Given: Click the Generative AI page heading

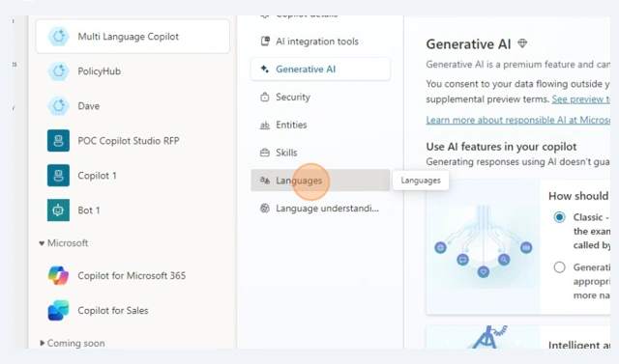Looking at the screenshot, I should pyautogui.click(x=468, y=44).
